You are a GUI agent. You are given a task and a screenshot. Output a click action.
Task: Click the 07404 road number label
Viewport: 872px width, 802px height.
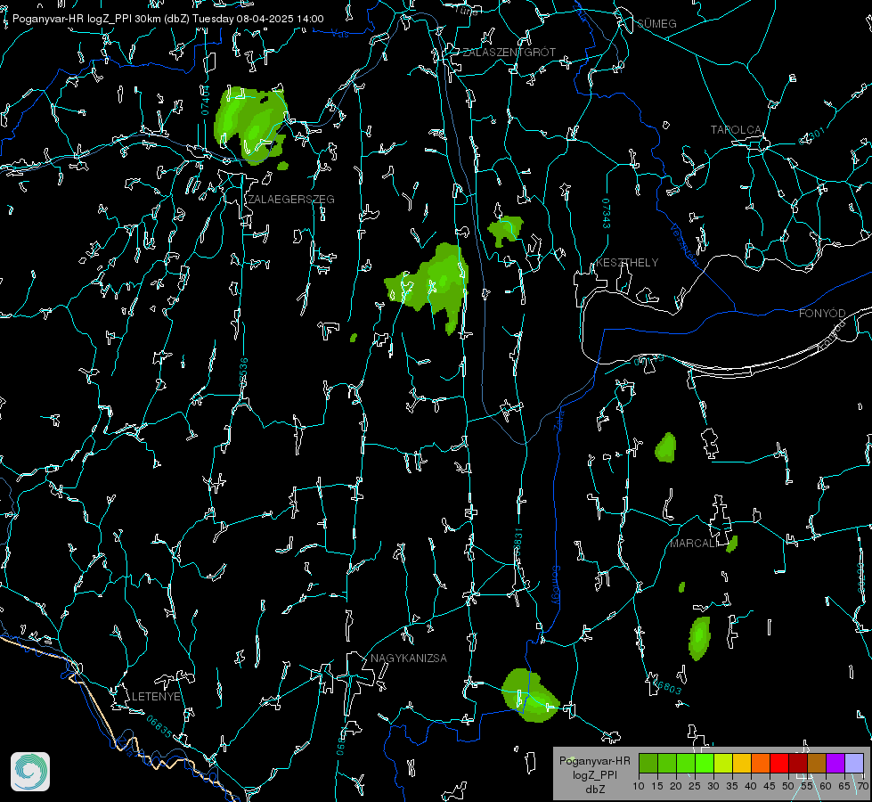(205, 100)
